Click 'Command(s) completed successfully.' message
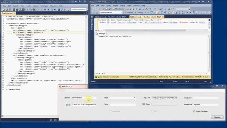 coord(115,36)
